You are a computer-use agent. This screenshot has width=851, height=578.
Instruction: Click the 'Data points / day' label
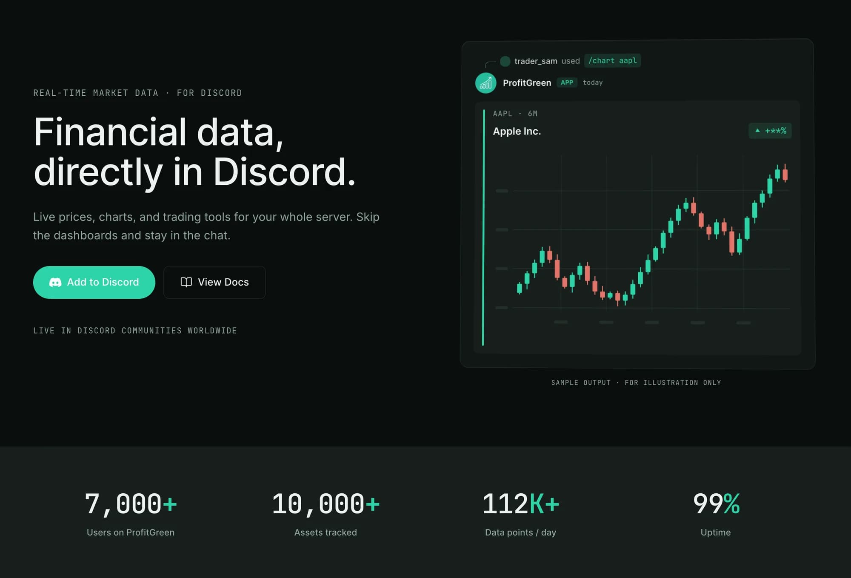(x=520, y=532)
